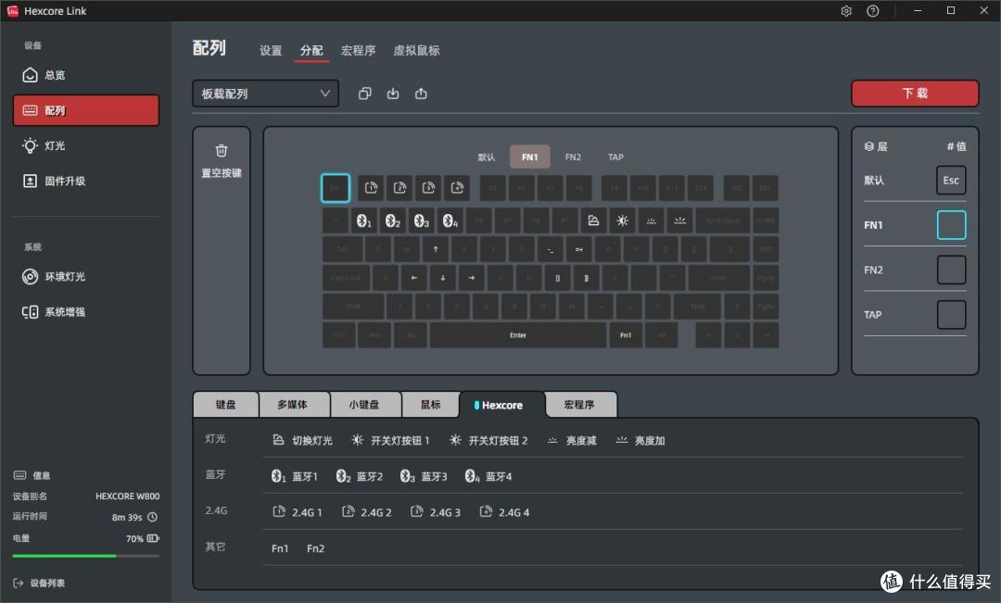Screen dimensions: 1001x603
Task: Switch to the 分配 tab
Action: [x=311, y=50]
